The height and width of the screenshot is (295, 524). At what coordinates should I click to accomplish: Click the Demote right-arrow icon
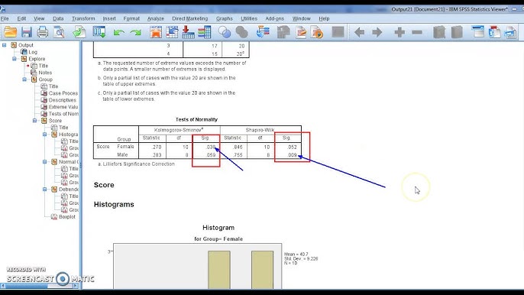pyautogui.click(x=377, y=32)
